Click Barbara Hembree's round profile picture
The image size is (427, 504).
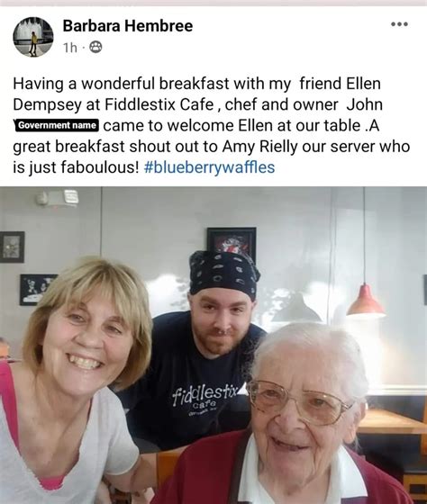(33, 37)
